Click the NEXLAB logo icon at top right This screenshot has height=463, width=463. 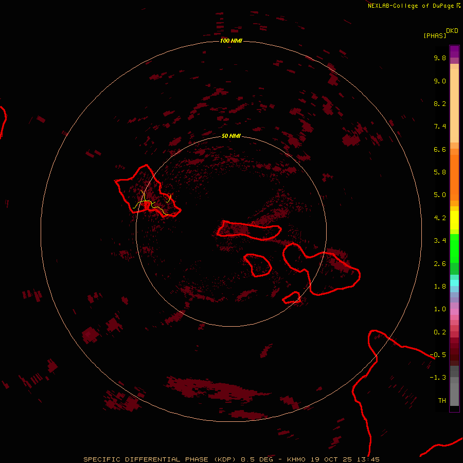tap(458, 6)
